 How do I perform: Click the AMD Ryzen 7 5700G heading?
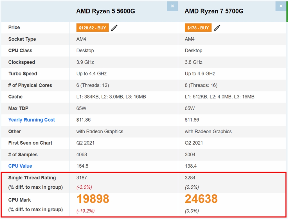(x=214, y=11)
